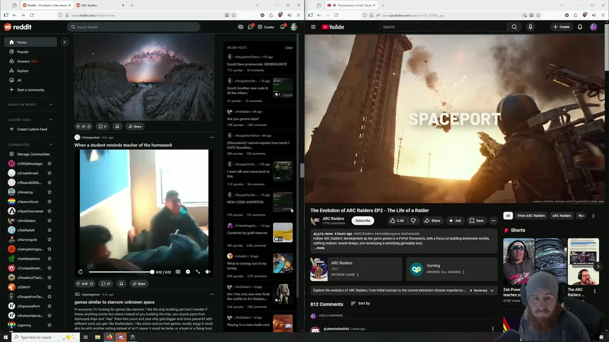Favorite r/gaming community star

pyautogui.click(x=49, y=325)
